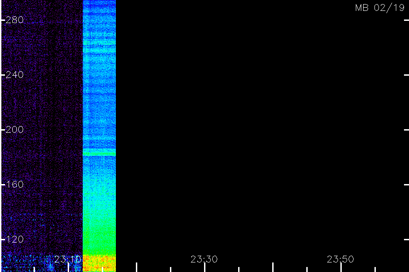Click the 160 frequency axis label
409x272 pixels.
click(15, 185)
